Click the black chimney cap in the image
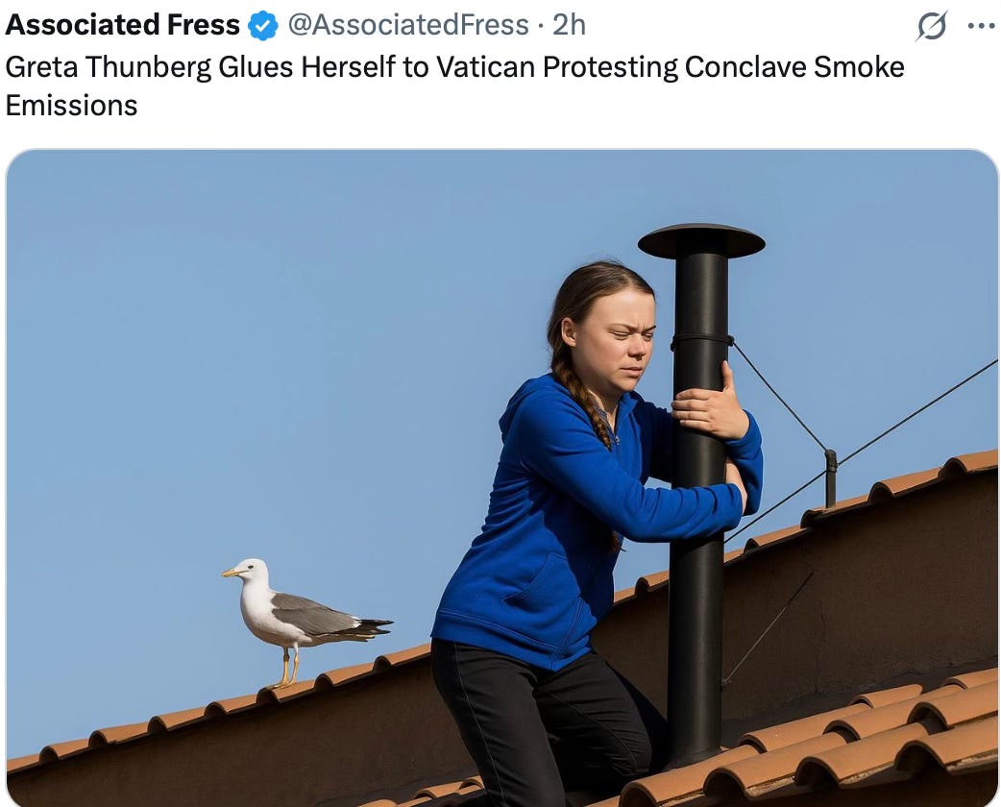This screenshot has height=807, width=1001. [x=701, y=242]
